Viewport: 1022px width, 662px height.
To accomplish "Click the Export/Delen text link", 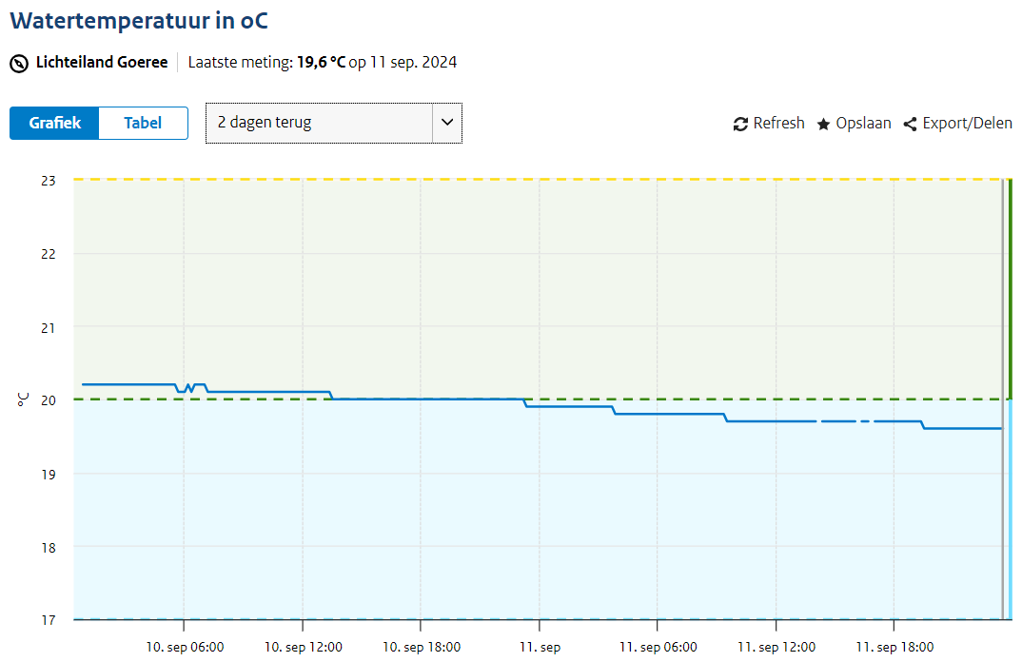I will coord(967,124).
